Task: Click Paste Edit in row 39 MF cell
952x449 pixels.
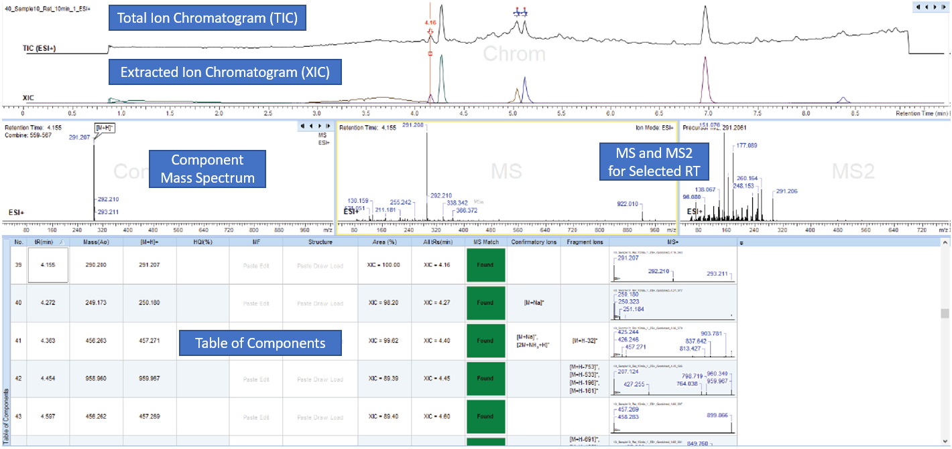Action: click(255, 265)
